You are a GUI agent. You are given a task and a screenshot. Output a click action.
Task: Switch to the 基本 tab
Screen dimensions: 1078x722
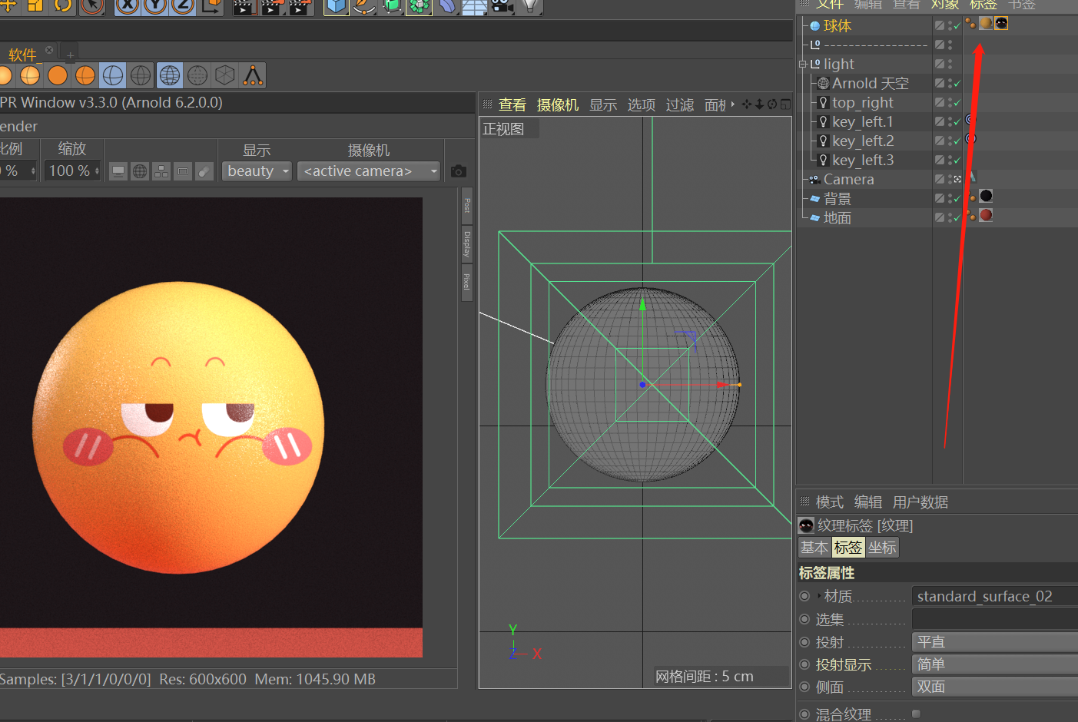point(814,548)
